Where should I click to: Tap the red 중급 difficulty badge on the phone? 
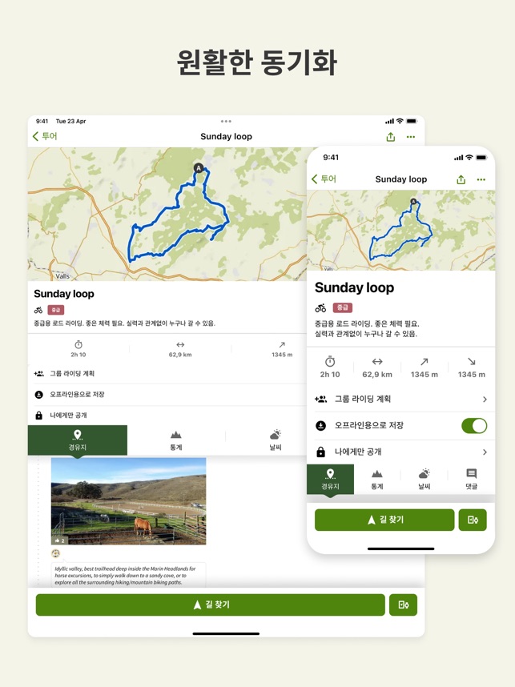pyautogui.click(x=342, y=307)
